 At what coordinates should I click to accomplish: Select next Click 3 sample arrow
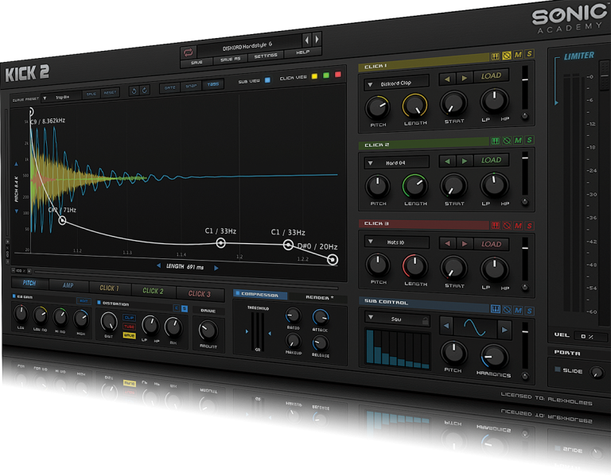pos(464,244)
